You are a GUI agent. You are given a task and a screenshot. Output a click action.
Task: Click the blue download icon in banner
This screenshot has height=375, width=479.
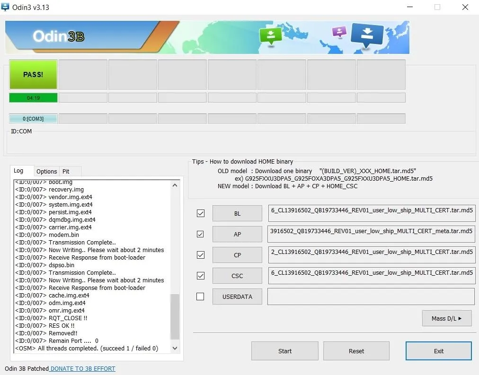tap(367, 35)
